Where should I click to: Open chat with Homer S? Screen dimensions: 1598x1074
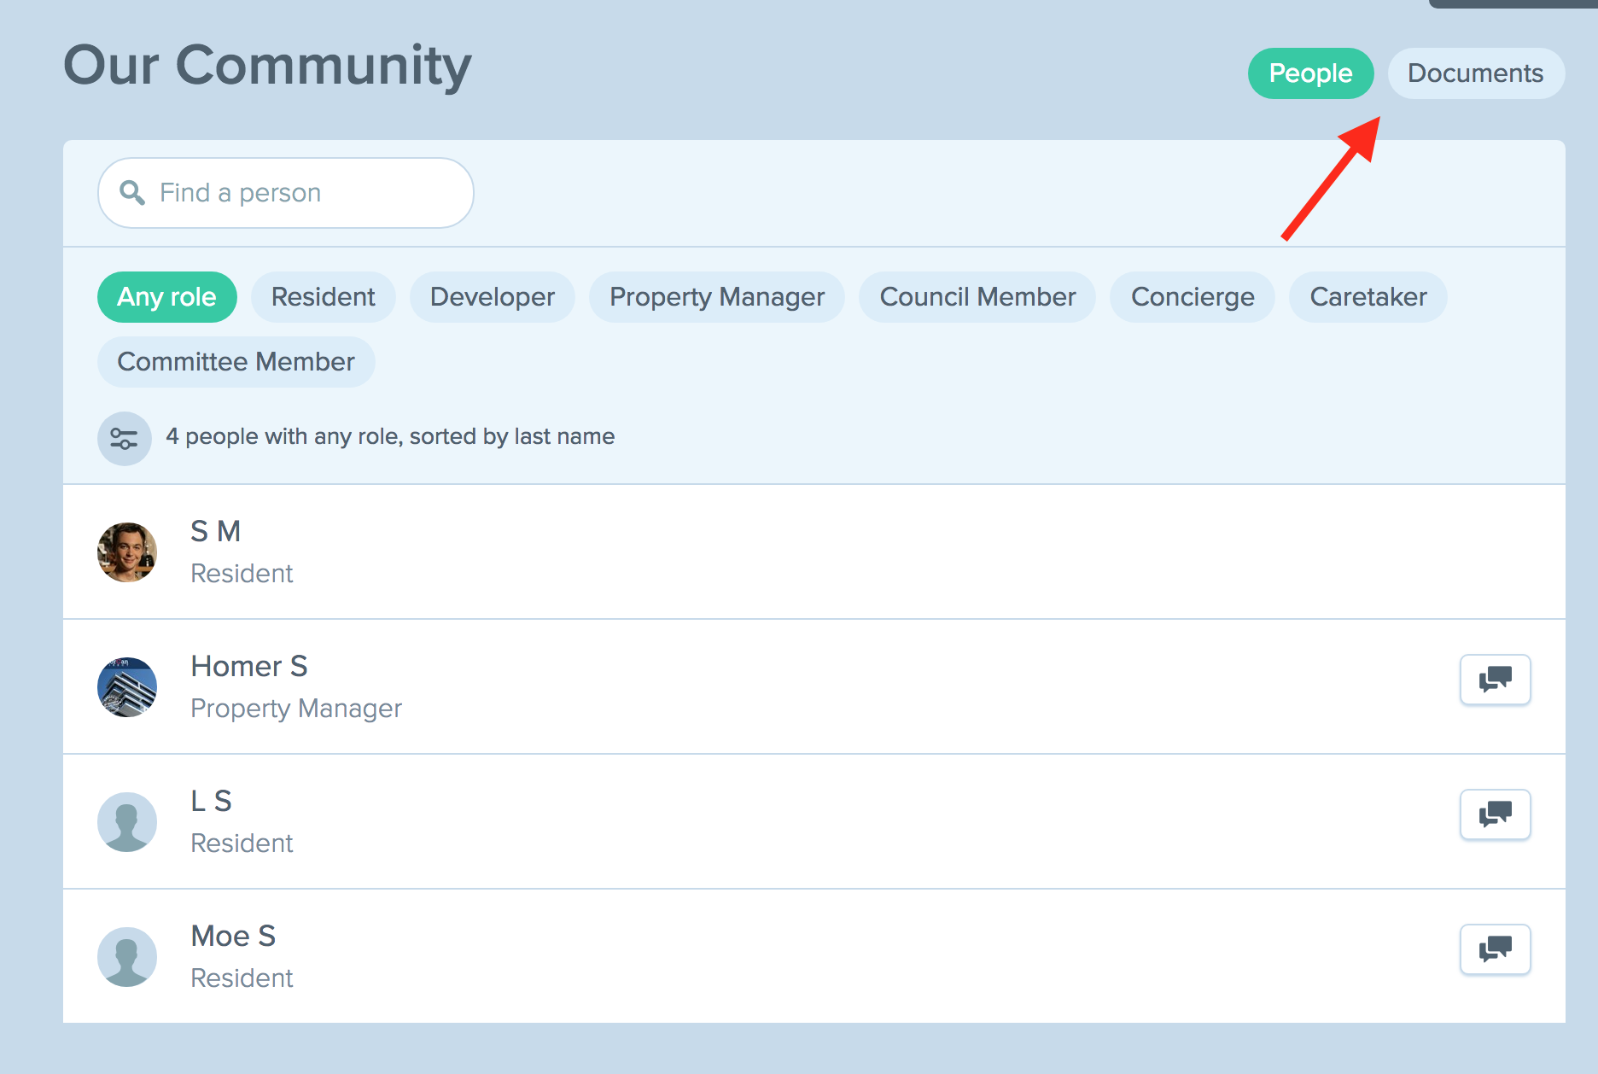[x=1495, y=680]
